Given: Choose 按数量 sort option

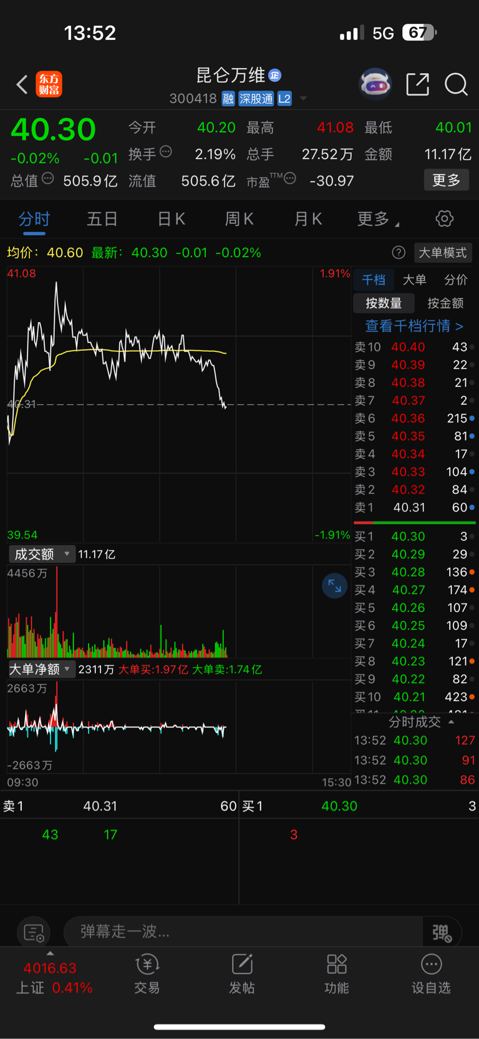Looking at the screenshot, I should (384, 303).
